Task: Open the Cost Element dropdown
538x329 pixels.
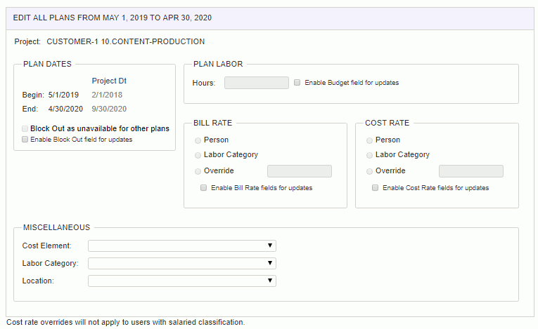Action: (x=182, y=246)
